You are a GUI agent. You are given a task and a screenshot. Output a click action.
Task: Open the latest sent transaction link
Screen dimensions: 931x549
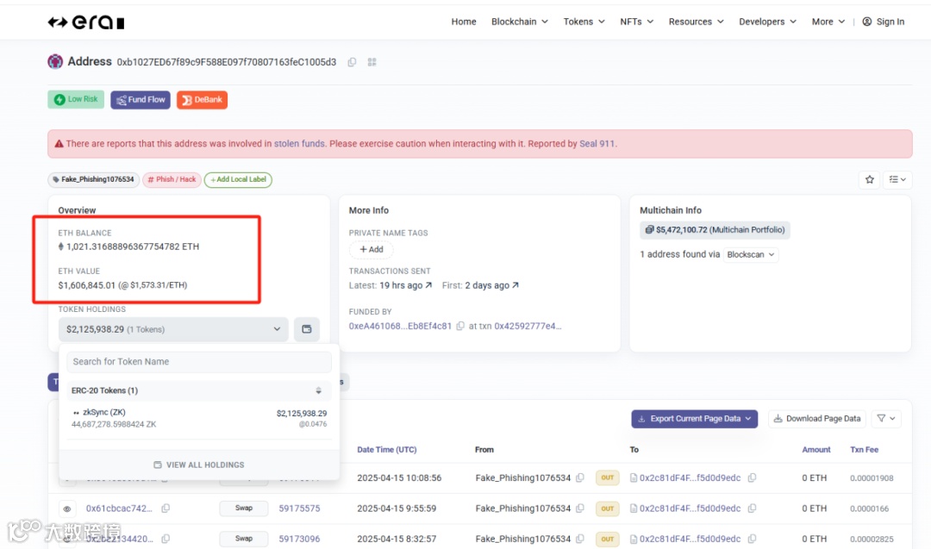[405, 285]
